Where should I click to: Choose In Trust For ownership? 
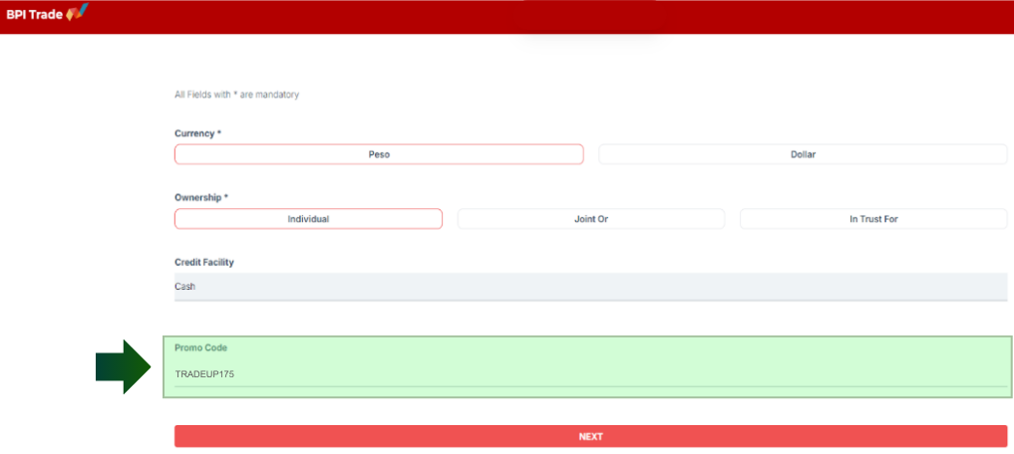[873, 219]
